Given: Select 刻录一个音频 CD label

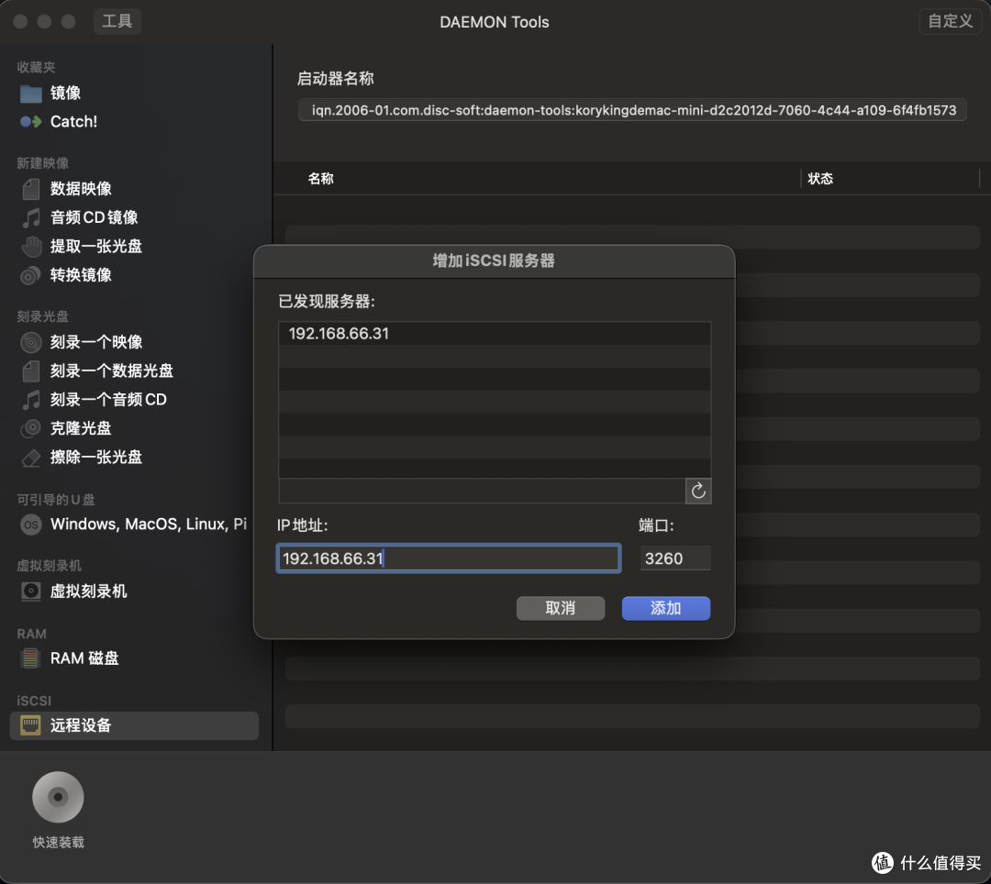Looking at the screenshot, I should click(108, 400).
